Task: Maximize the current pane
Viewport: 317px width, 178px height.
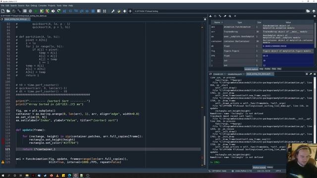Action: click(x=99, y=11)
